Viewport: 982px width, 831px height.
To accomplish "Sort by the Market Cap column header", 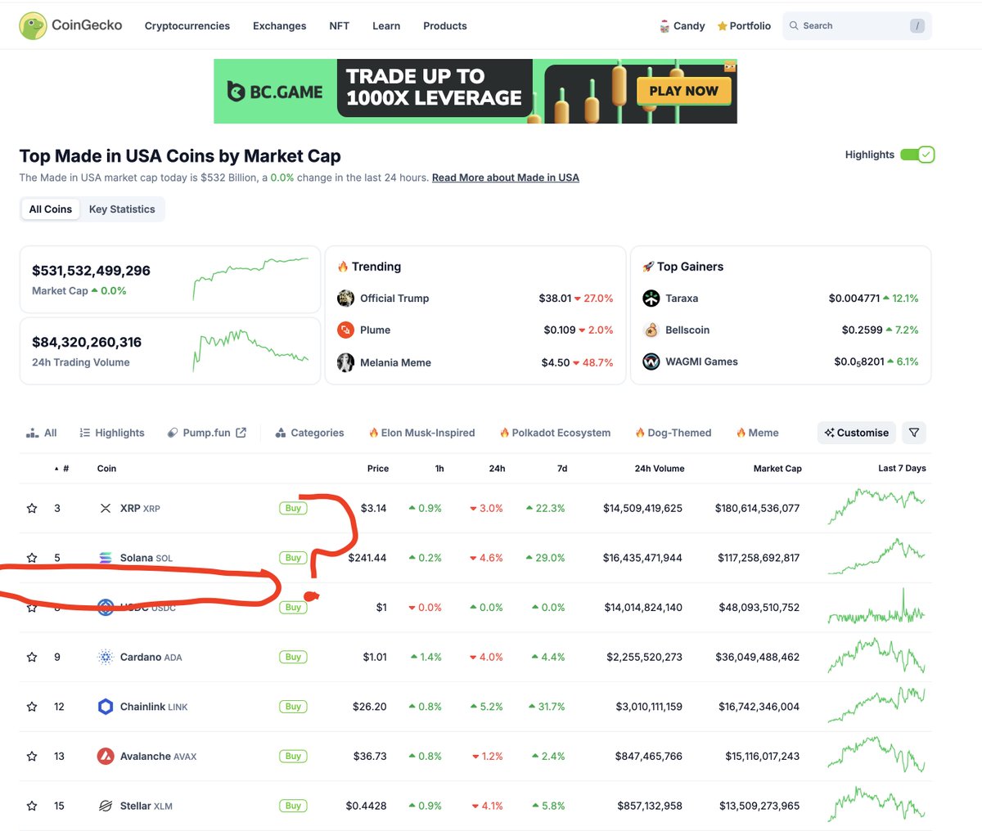I will click(x=777, y=469).
